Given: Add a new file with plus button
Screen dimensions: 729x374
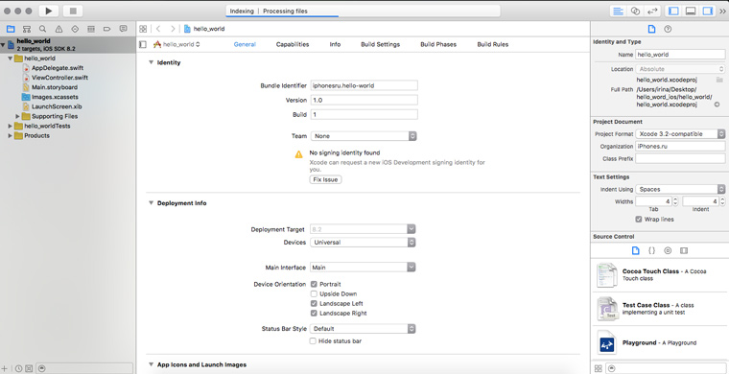Looking at the screenshot, I should pos(5,368).
